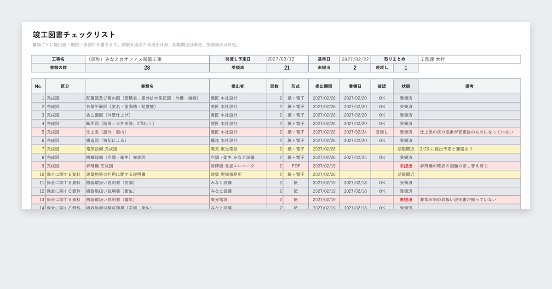Select the 工務課 木村 cell
The height and width of the screenshot is (289, 552).
click(x=470, y=59)
